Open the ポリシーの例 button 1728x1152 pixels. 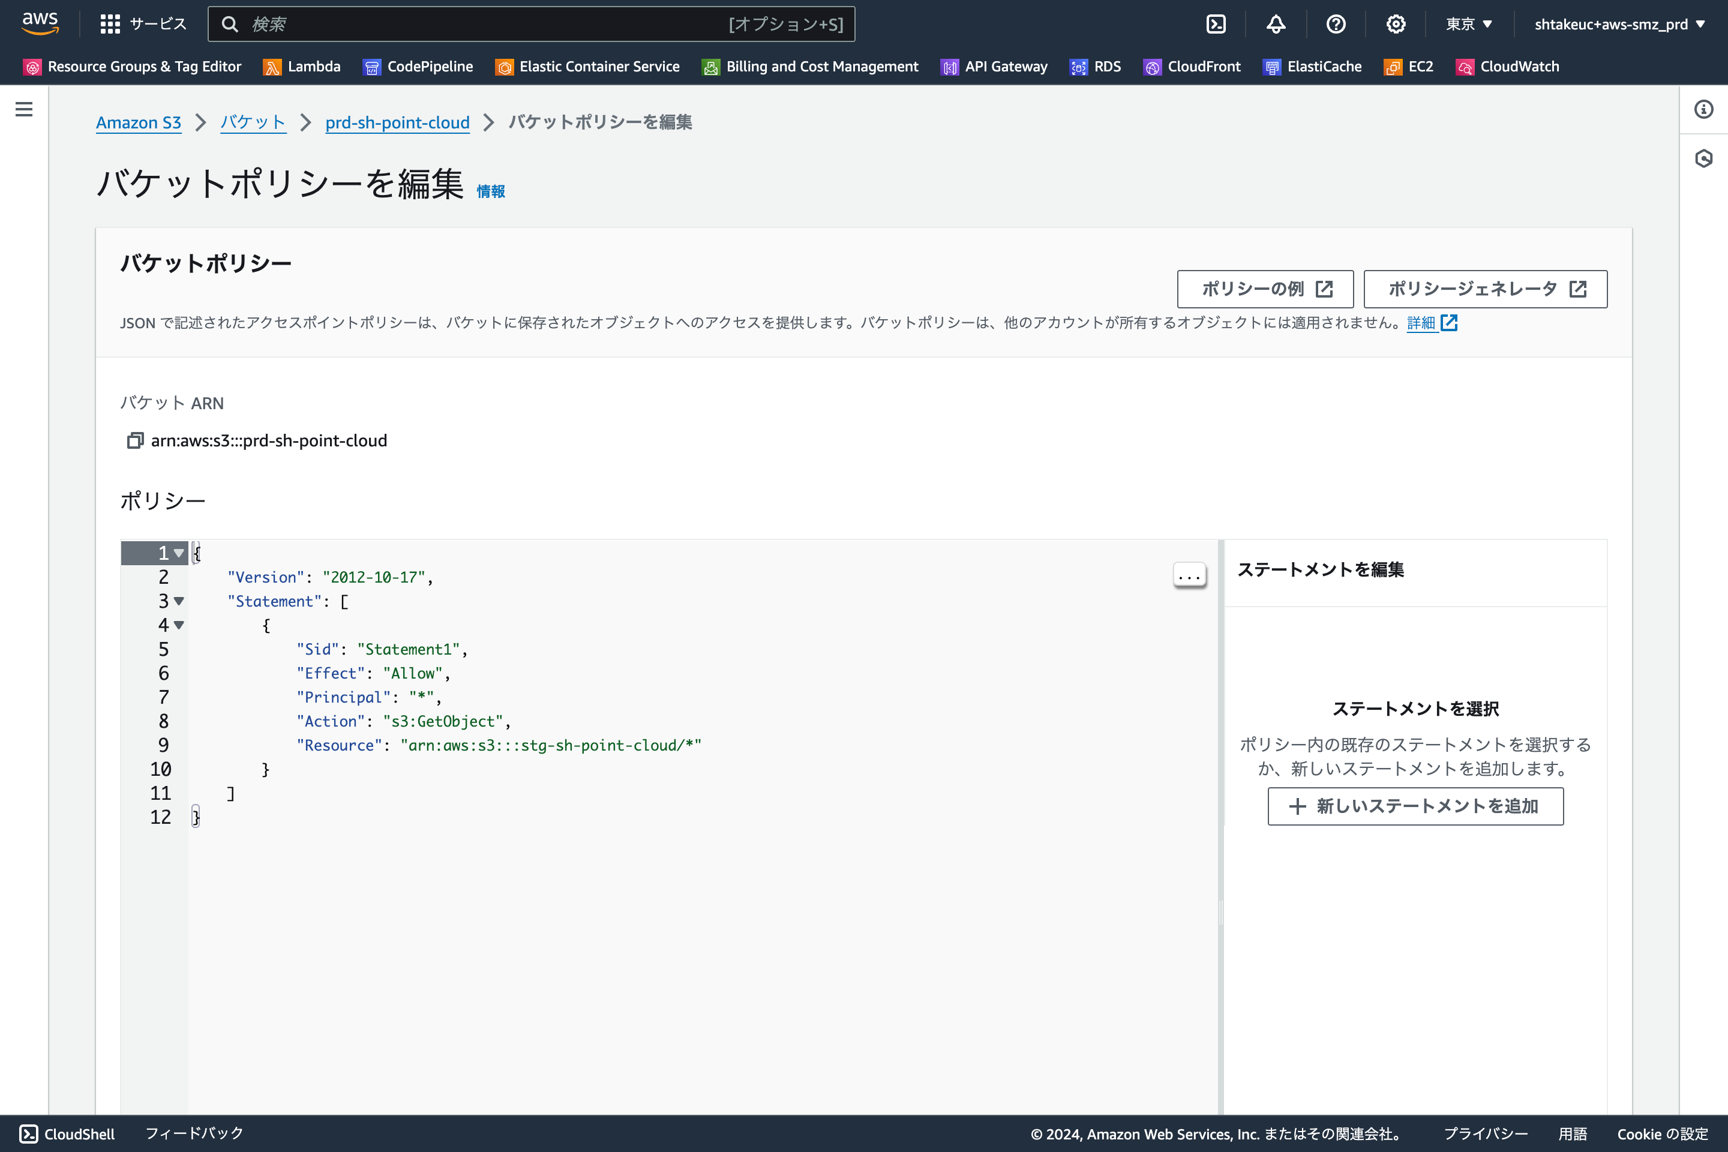click(1265, 289)
